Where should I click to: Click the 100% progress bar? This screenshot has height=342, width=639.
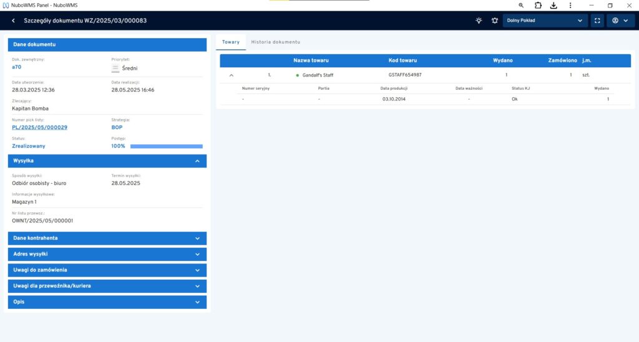point(166,146)
